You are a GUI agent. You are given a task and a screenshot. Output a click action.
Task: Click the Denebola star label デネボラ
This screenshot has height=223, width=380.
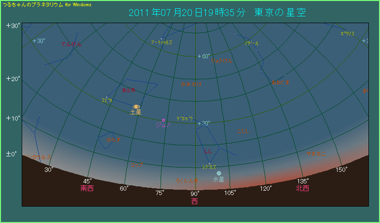coord(184,118)
